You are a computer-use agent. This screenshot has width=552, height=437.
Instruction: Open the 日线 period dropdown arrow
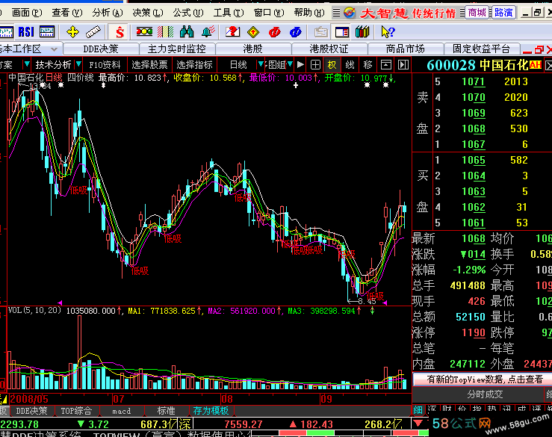(x=261, y=64)
